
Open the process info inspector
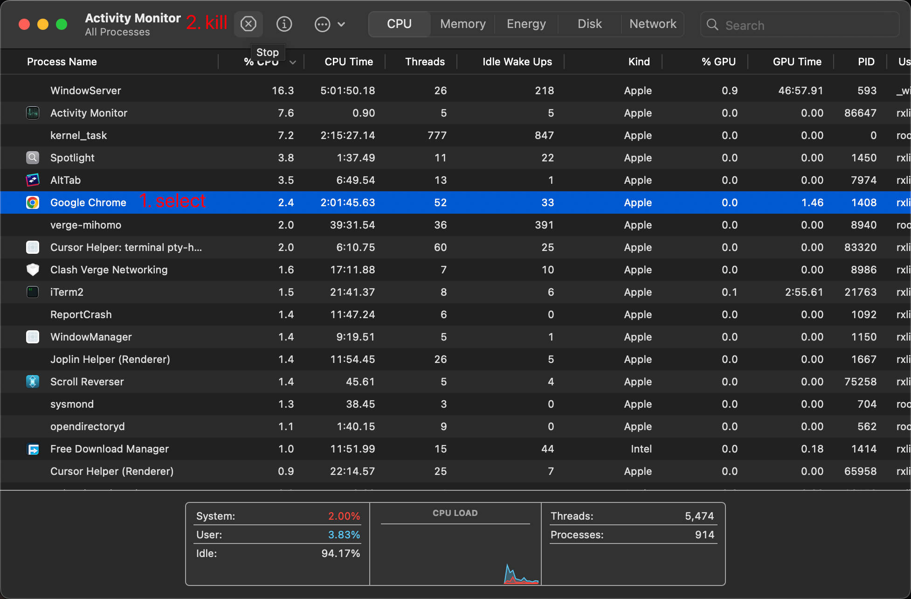tap(284, 24)
